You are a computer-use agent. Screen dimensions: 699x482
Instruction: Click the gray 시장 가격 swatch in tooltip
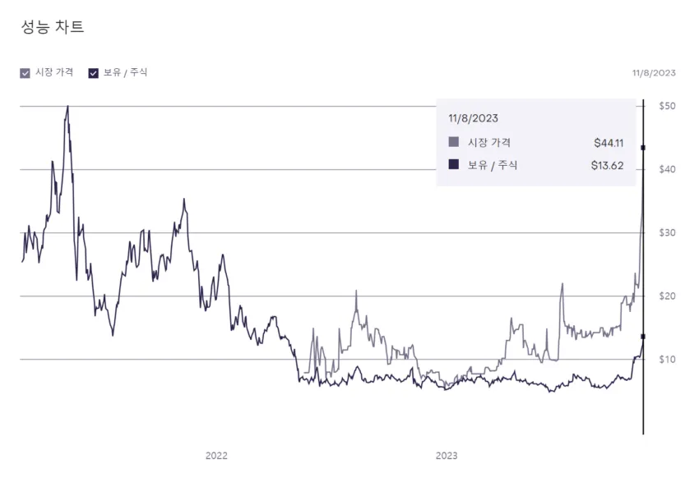454,142
